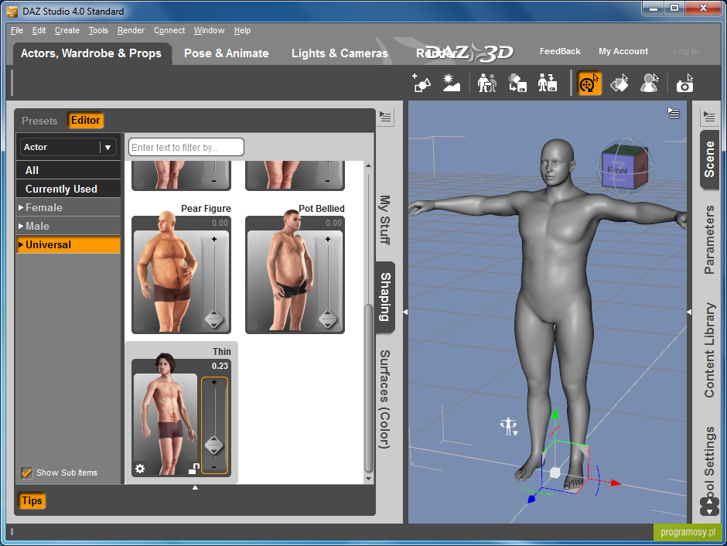
Task: Click the My Account link
Action: [x=623, y=52]
